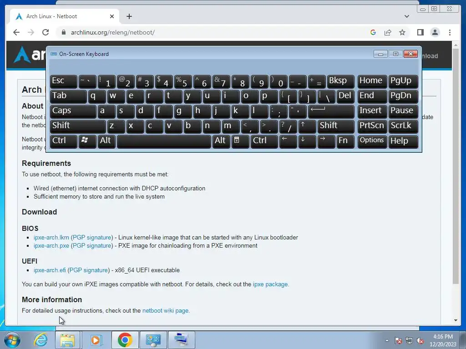Tap the Home key on keyboard
This screenshot has height=349, width=466.
click(372, 82)
